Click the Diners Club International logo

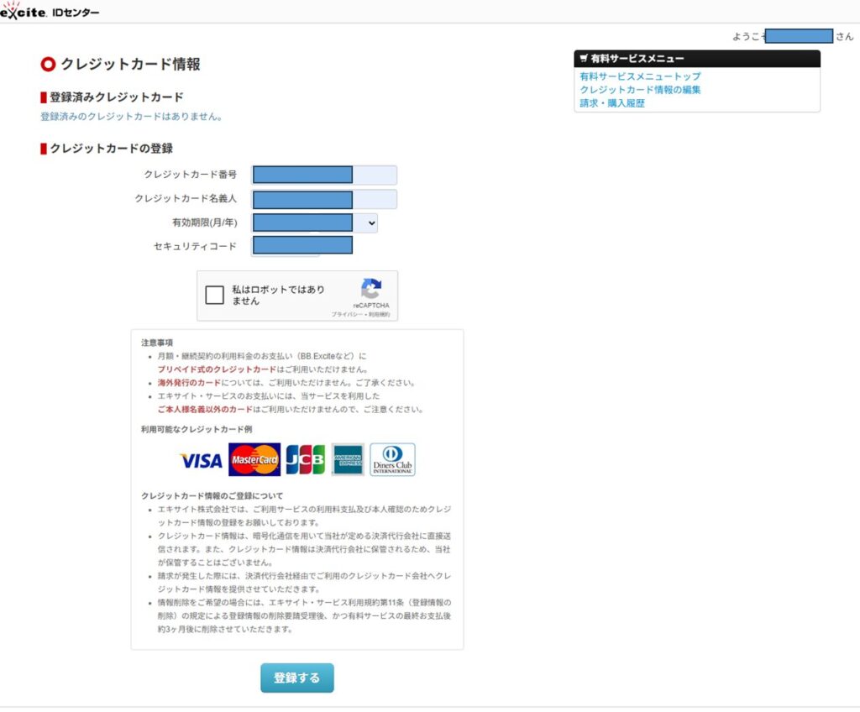[392, 460]
